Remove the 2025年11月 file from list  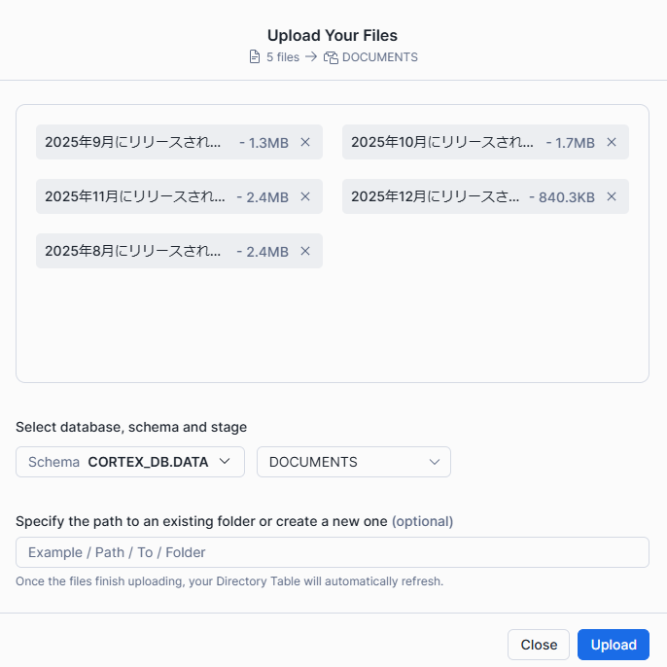click(x=305, y=196)
